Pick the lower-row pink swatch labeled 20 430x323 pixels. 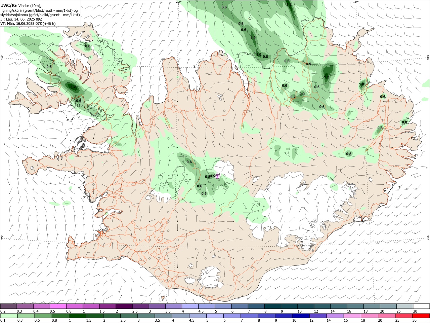pyautogui.click(x=386, y=316)
